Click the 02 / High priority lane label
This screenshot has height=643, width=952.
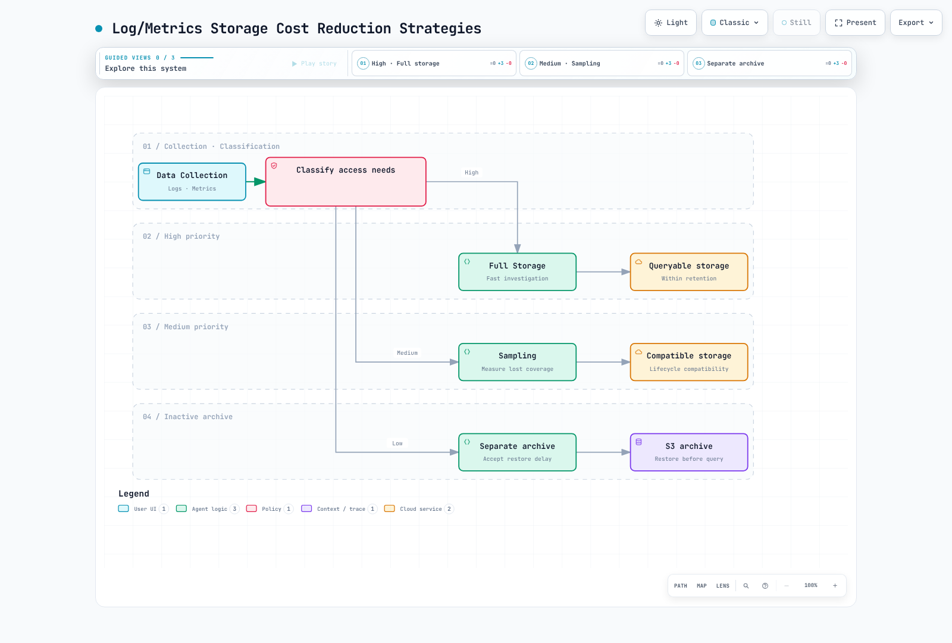point(181,236)
